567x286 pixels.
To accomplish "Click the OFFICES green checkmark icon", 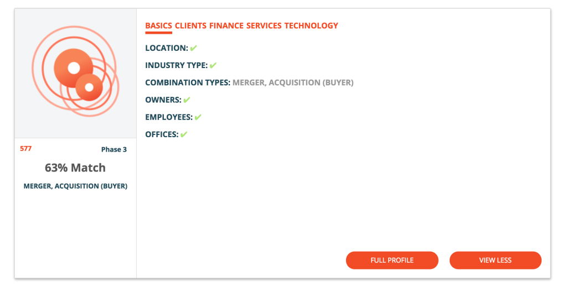I will pos(184,134).
